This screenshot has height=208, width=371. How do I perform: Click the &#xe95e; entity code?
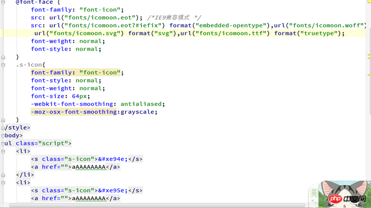click(113, 190)
